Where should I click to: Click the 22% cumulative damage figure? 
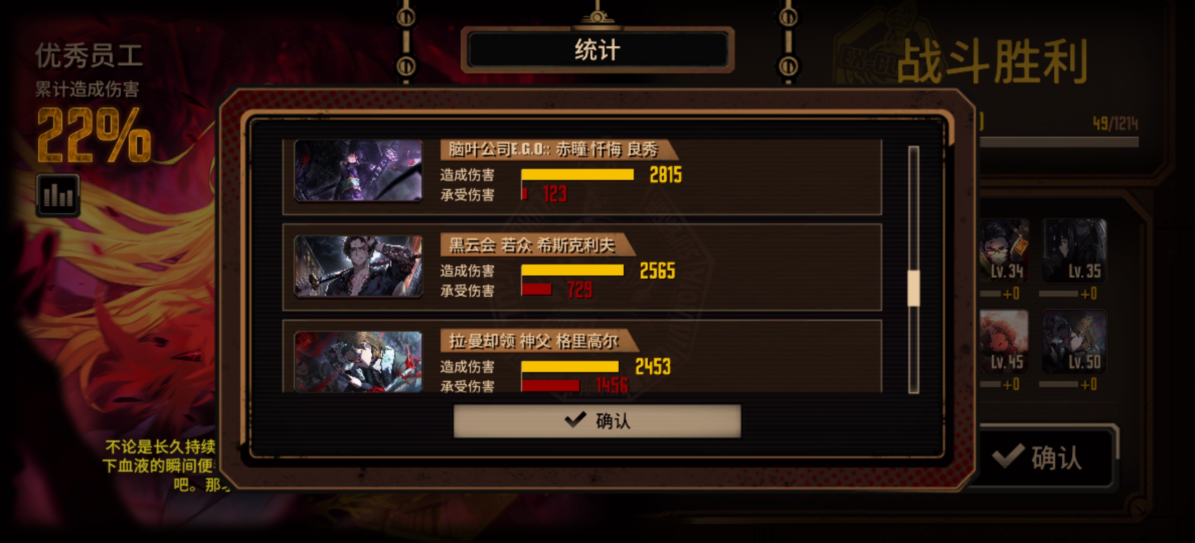tap(94, 136)
